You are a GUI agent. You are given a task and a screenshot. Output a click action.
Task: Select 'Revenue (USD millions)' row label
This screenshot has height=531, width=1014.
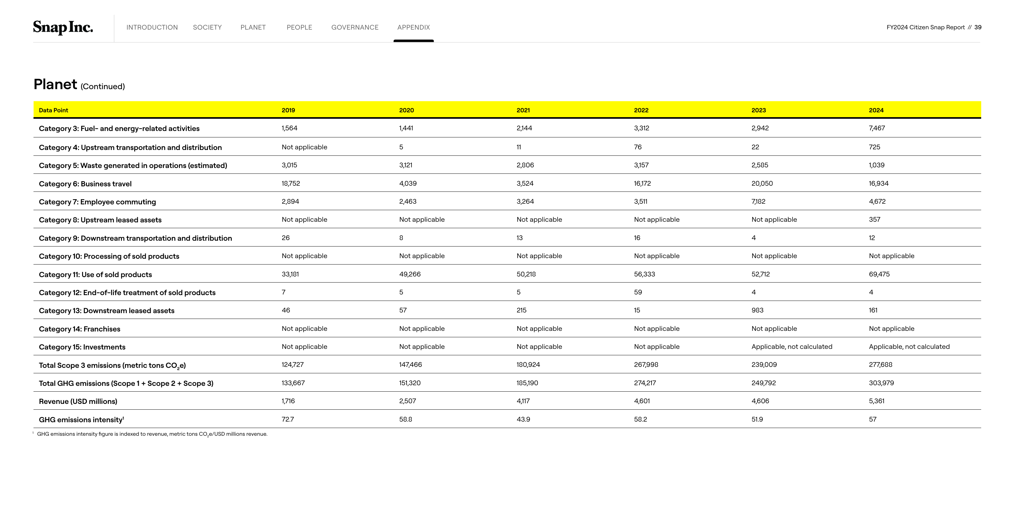click(x=78, y=402)
